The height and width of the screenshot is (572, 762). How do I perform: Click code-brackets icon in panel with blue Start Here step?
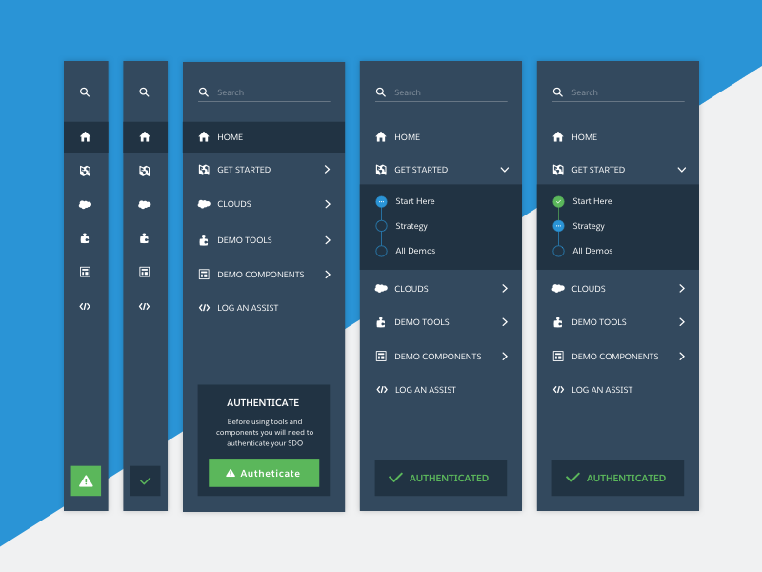coord(382,390)
